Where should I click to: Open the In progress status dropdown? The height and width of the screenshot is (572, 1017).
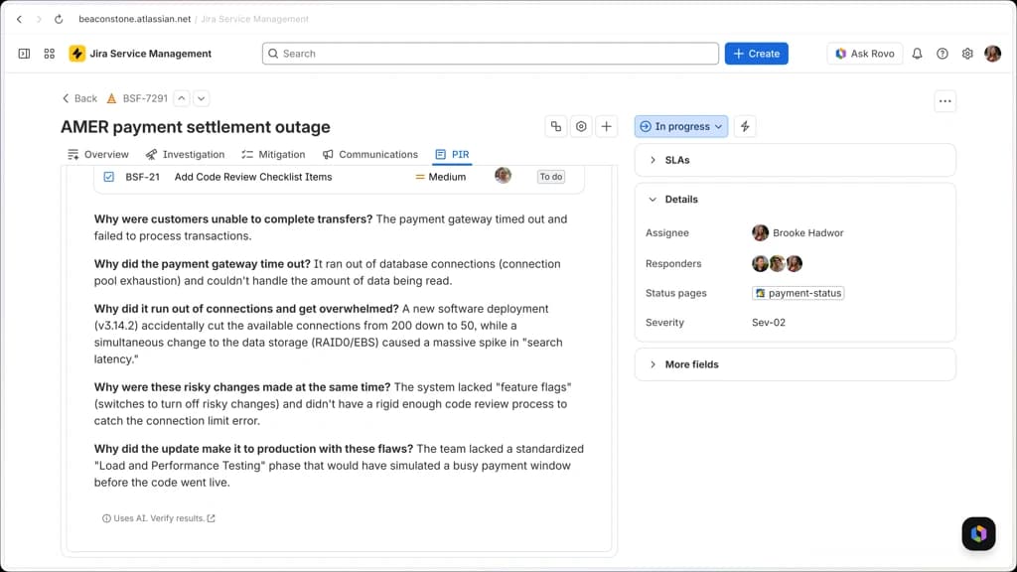[681, 126]
